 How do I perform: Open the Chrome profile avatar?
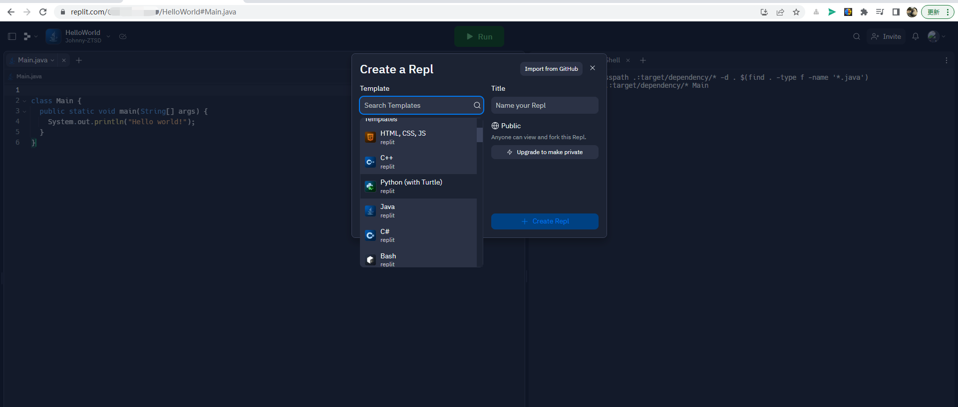pos(912,12)
